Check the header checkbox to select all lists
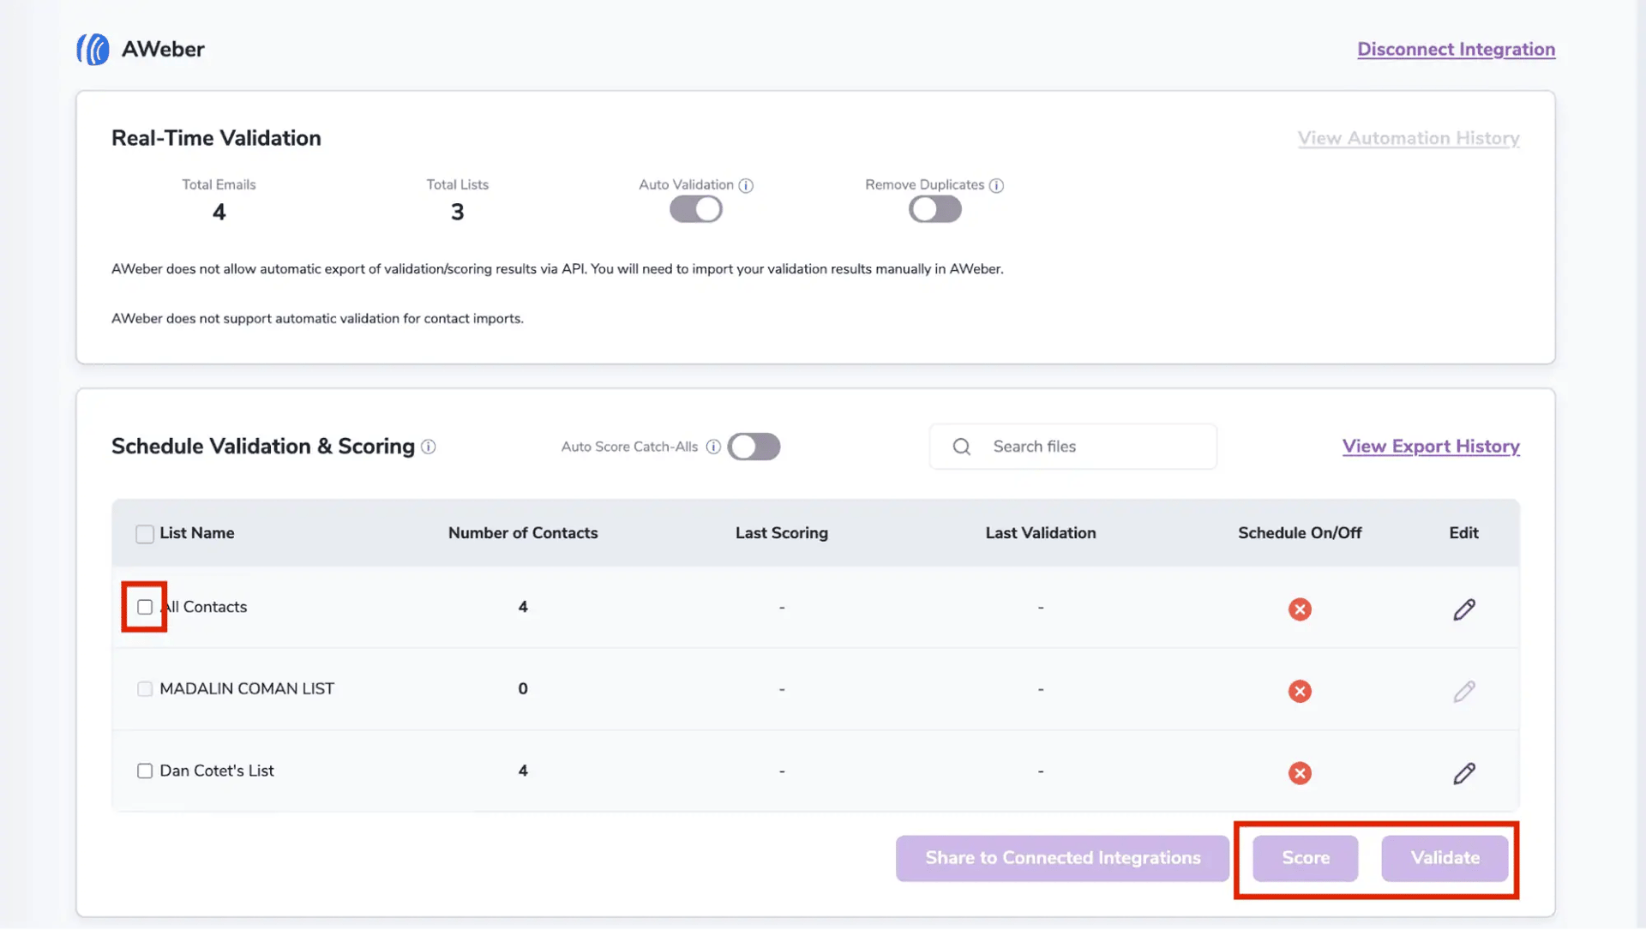This screenshot has height=930, width=1646. point(144,532)
